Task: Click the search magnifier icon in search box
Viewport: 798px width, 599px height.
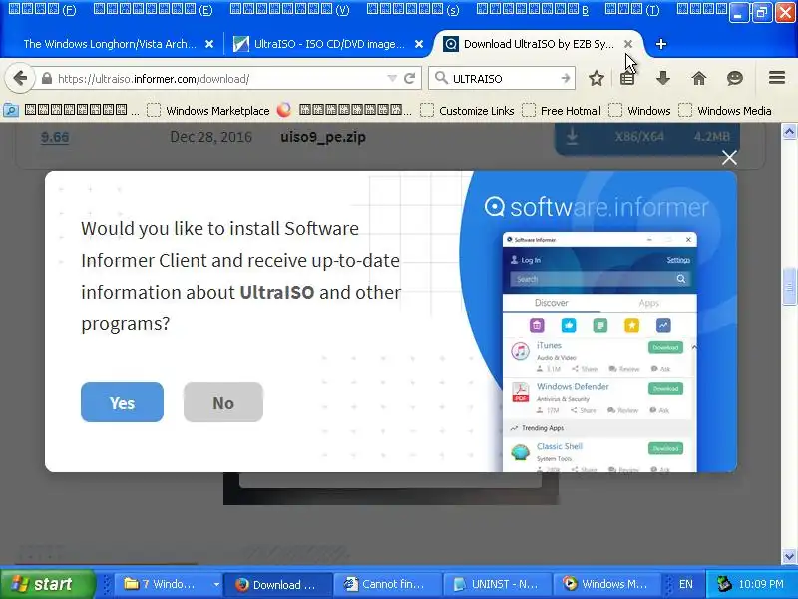Action: [441, 78]
